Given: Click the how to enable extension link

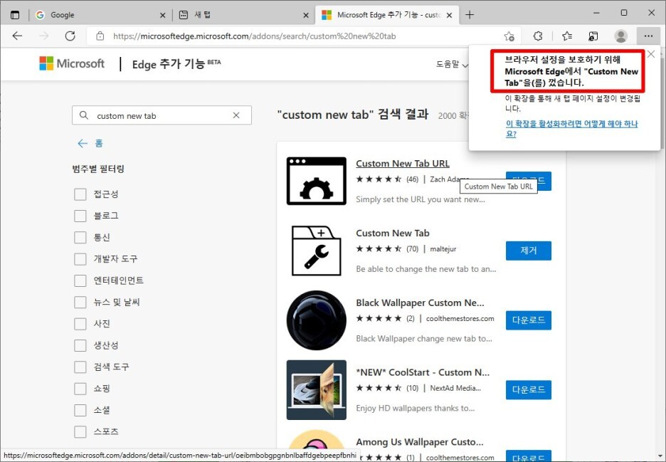Looking at the screenshot, I should (x=571, y=129).
